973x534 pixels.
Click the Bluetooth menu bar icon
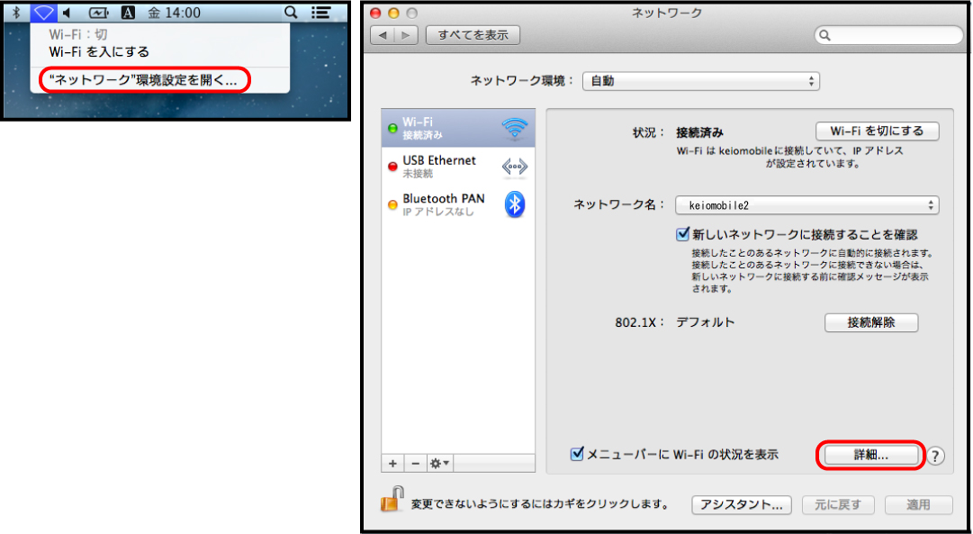point(15,13)
